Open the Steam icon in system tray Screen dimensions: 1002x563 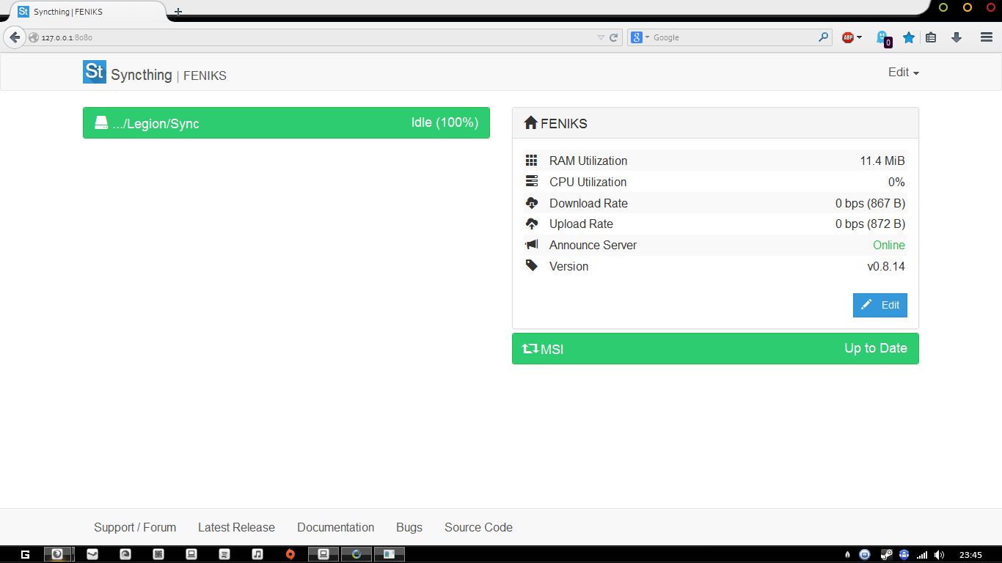pyautogui.click(x=885, y=554)
